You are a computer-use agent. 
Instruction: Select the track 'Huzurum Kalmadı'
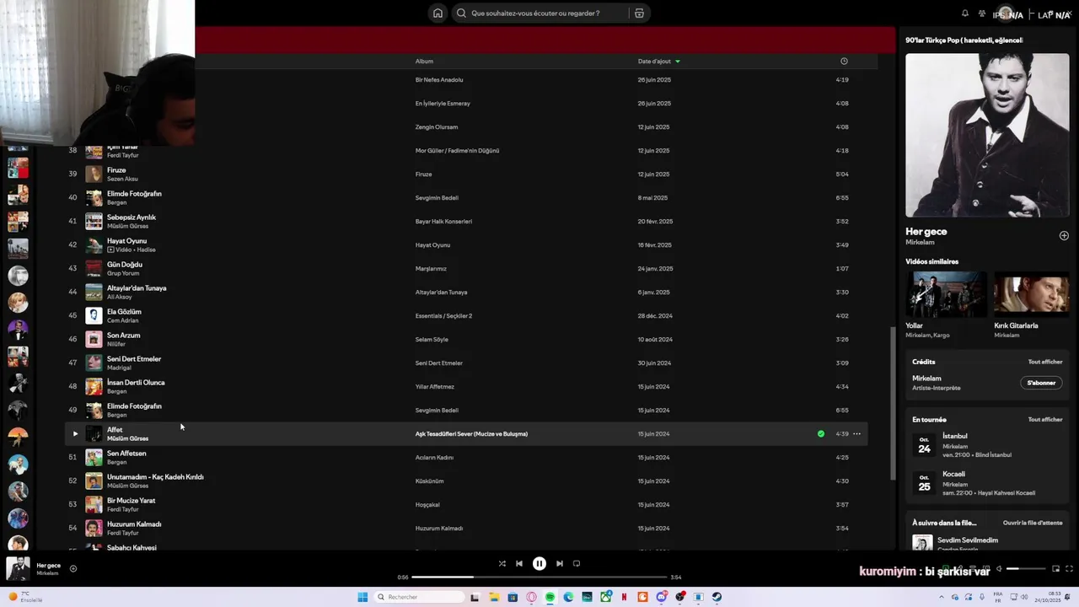[134, 524]
